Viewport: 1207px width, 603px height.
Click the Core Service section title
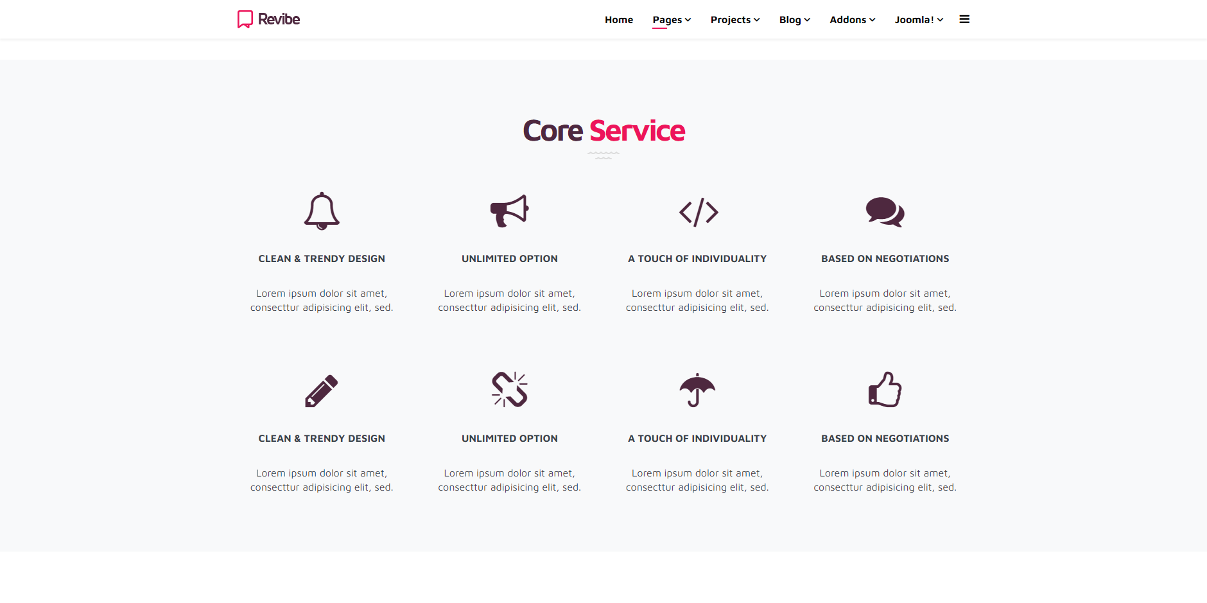click(604, 131)
